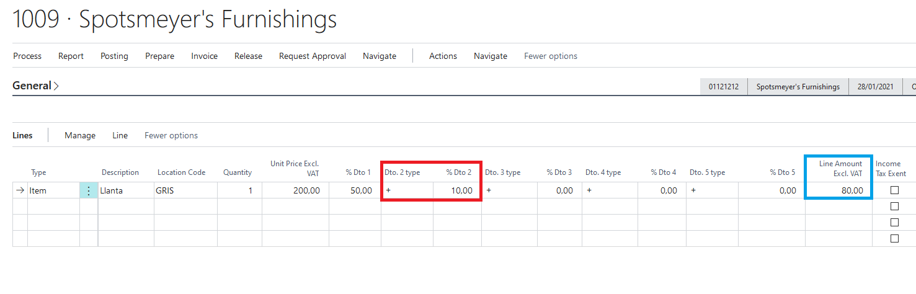Screen dimensions: 916x294
Task: Expand the General section header
Action: pos(36,86)
